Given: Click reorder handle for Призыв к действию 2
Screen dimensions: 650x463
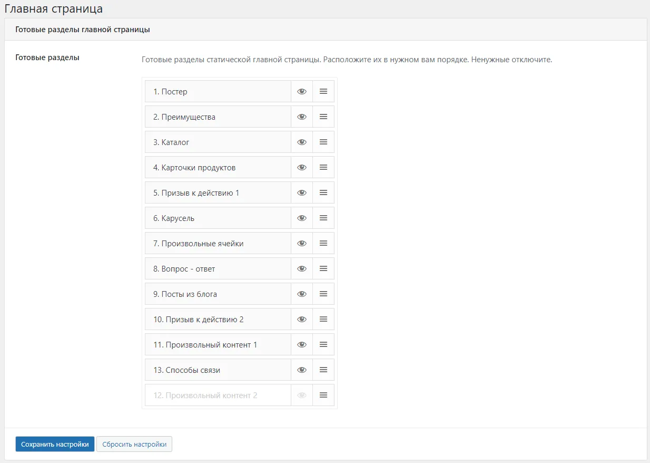Looking at the screenshot, I should [x=323, y=319].
